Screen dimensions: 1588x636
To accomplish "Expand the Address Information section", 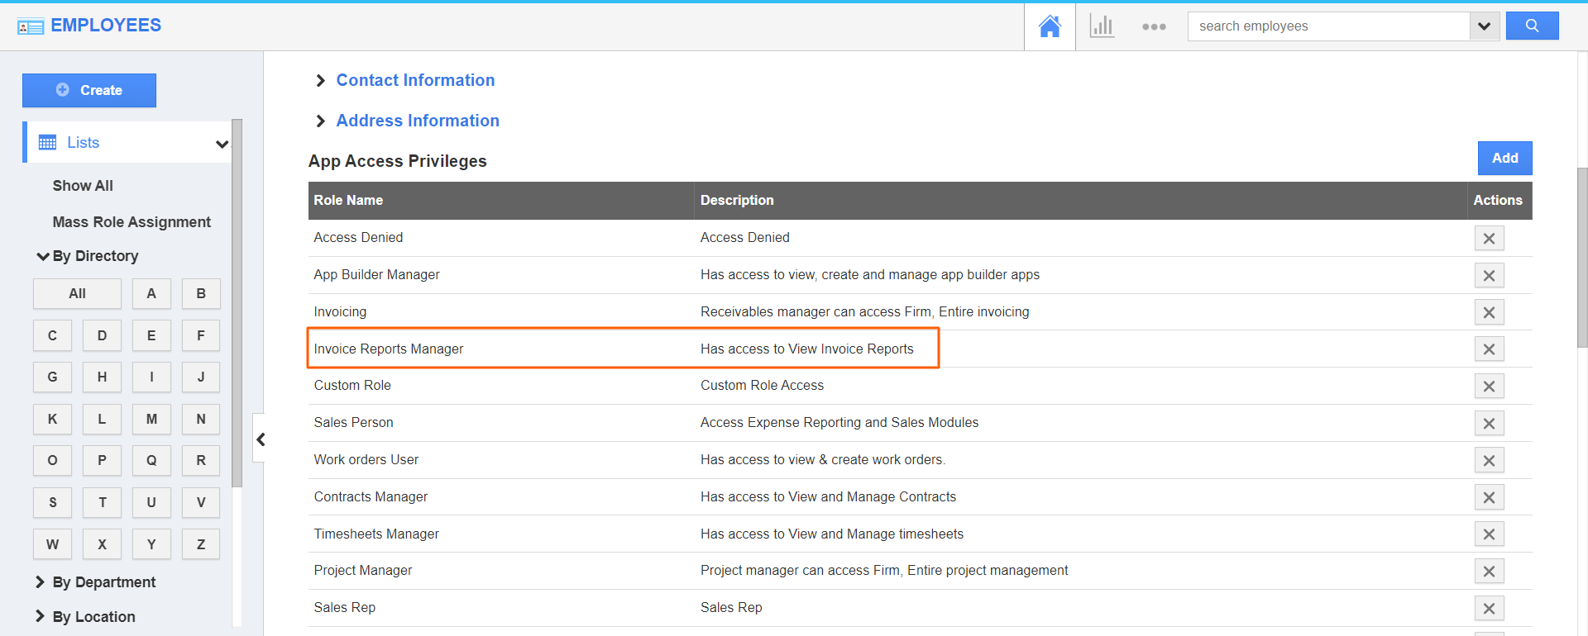I will tap(417, 121).
